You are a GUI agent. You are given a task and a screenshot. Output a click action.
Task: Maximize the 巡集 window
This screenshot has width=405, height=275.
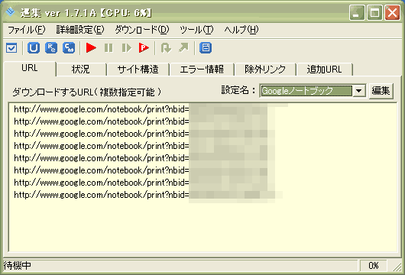click(374, 12)
